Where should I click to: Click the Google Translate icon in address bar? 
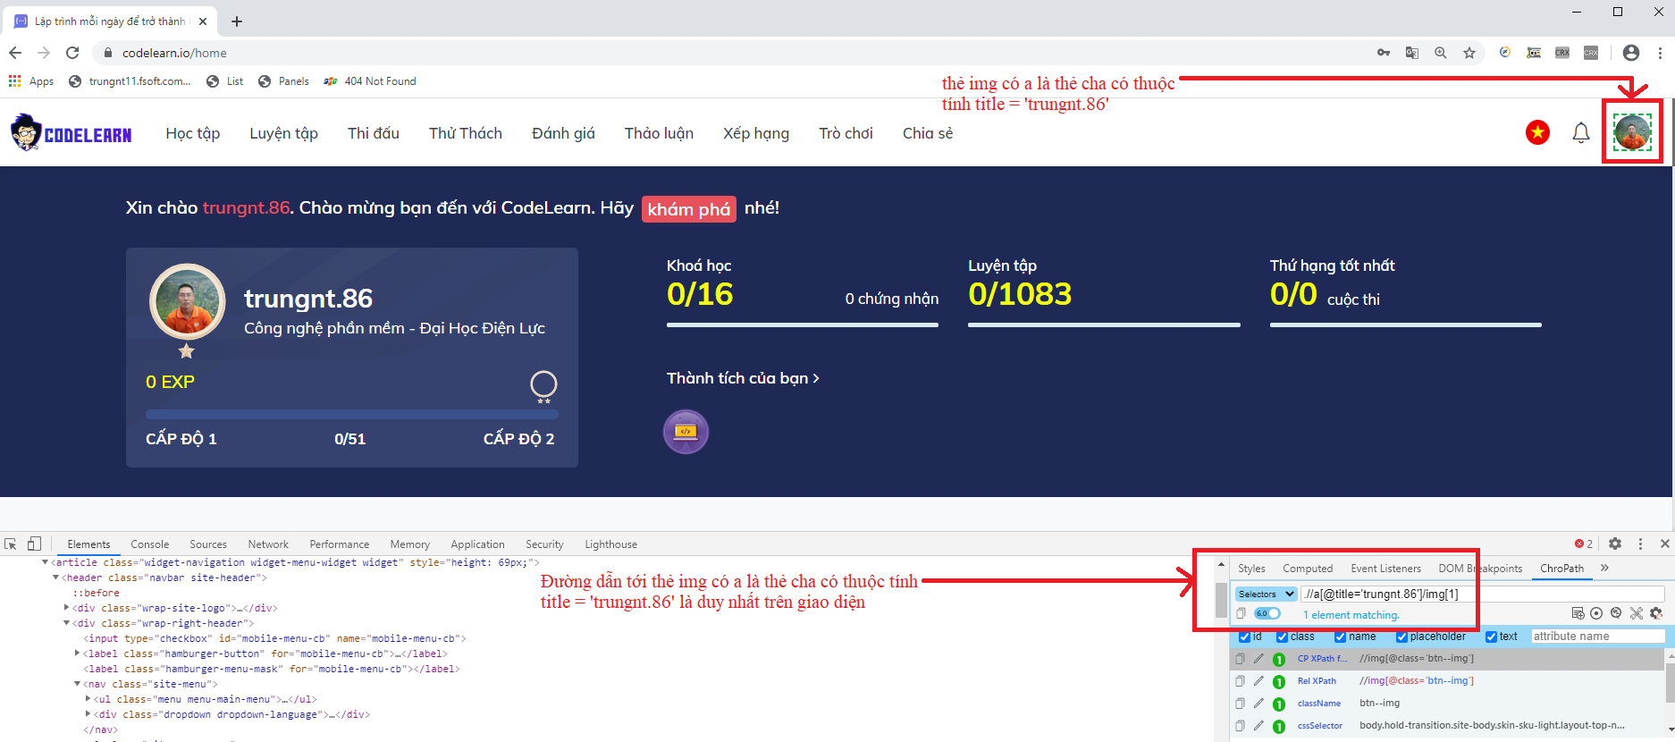point(1412,53)
